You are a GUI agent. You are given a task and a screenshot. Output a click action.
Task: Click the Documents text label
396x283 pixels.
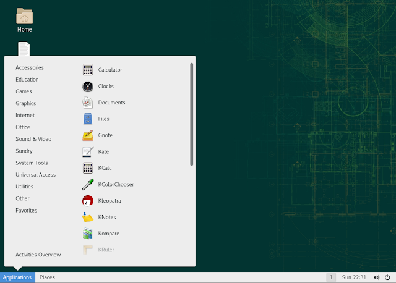click(x=111, y=103)
